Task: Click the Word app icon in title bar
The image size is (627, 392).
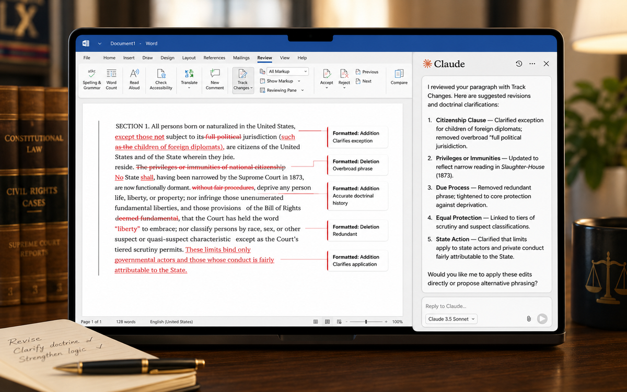Action: click(x=86, y=43)
